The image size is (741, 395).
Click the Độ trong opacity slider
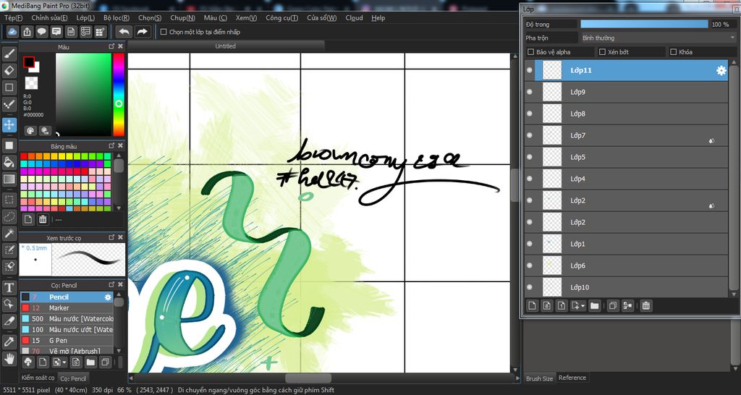click(644, 24)
